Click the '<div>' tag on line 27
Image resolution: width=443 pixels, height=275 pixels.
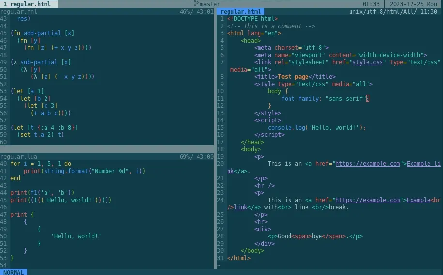(262, 229)
